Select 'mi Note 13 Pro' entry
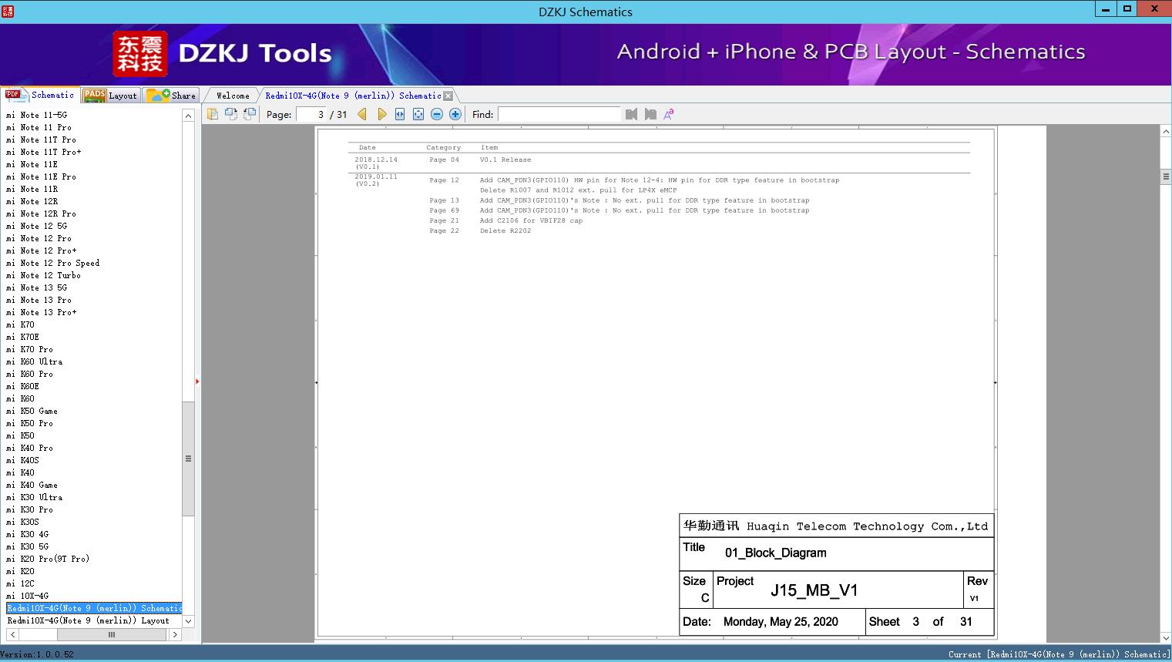1172x662 pixels. click(x=39, y=300)
